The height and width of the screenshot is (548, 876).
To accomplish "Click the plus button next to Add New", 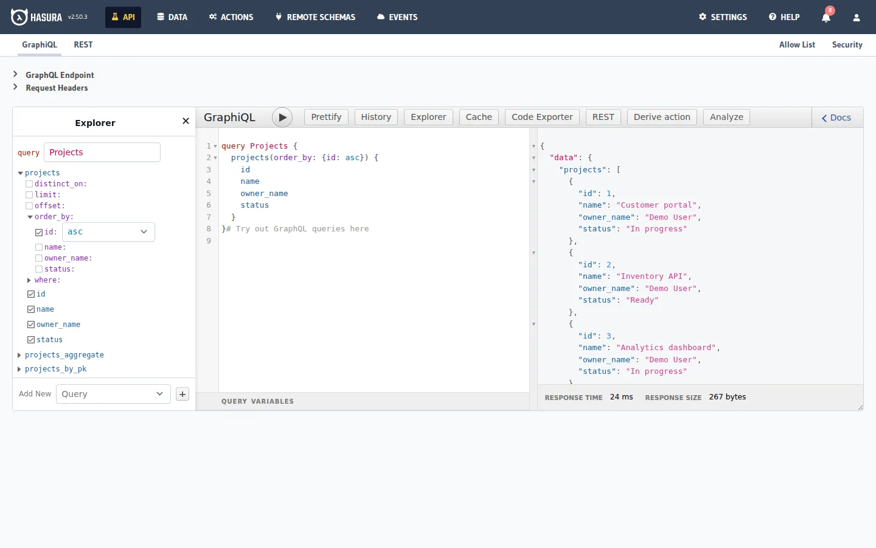I will [x=182, y=394].
